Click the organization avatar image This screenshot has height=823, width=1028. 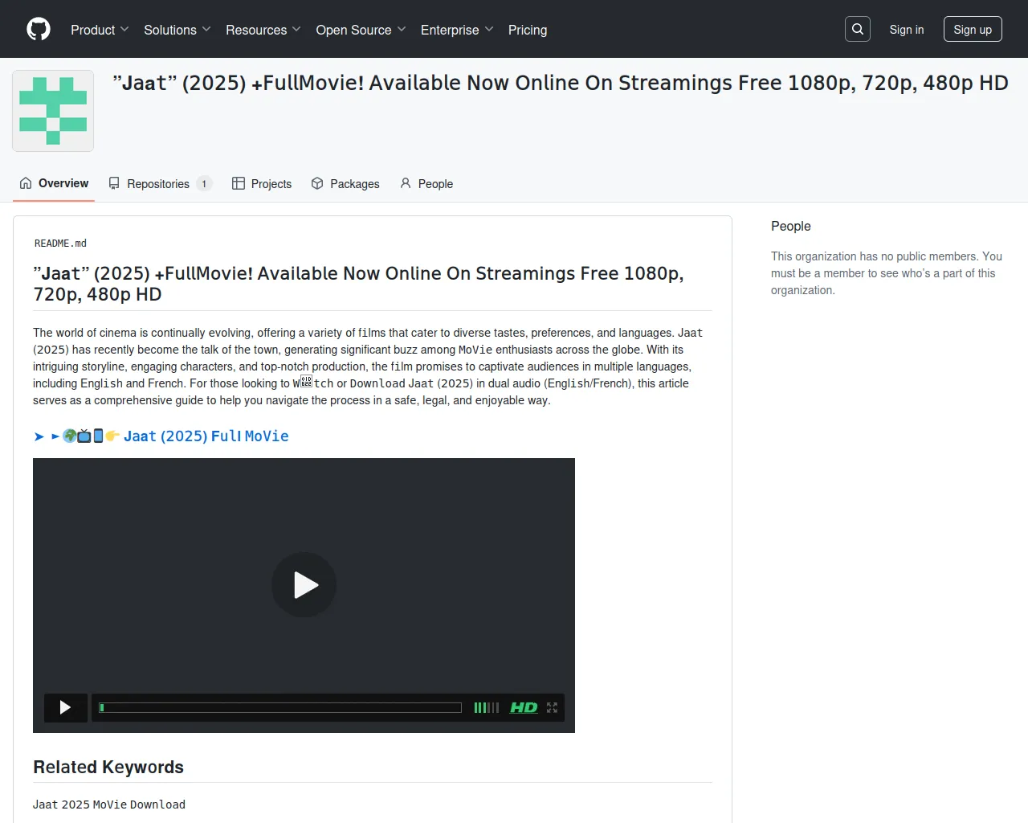pos(53,111)
